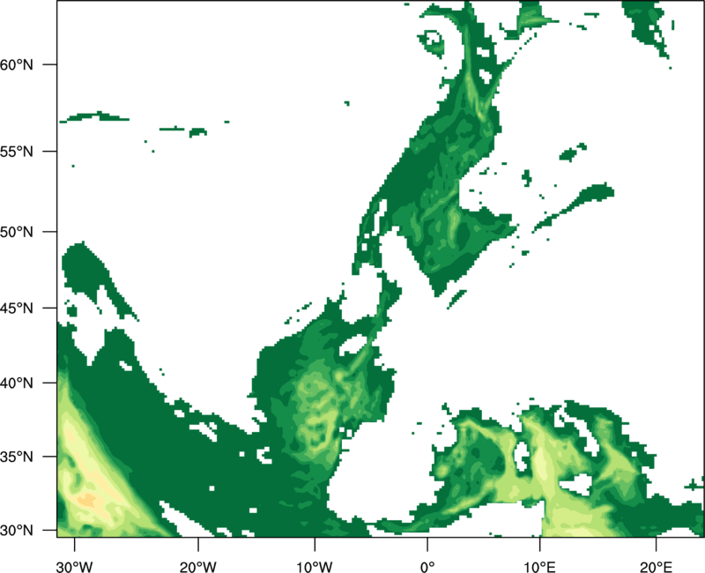705x573 pixels.
Task: Click the 20°E longitude label
Action: pos(656,567)
